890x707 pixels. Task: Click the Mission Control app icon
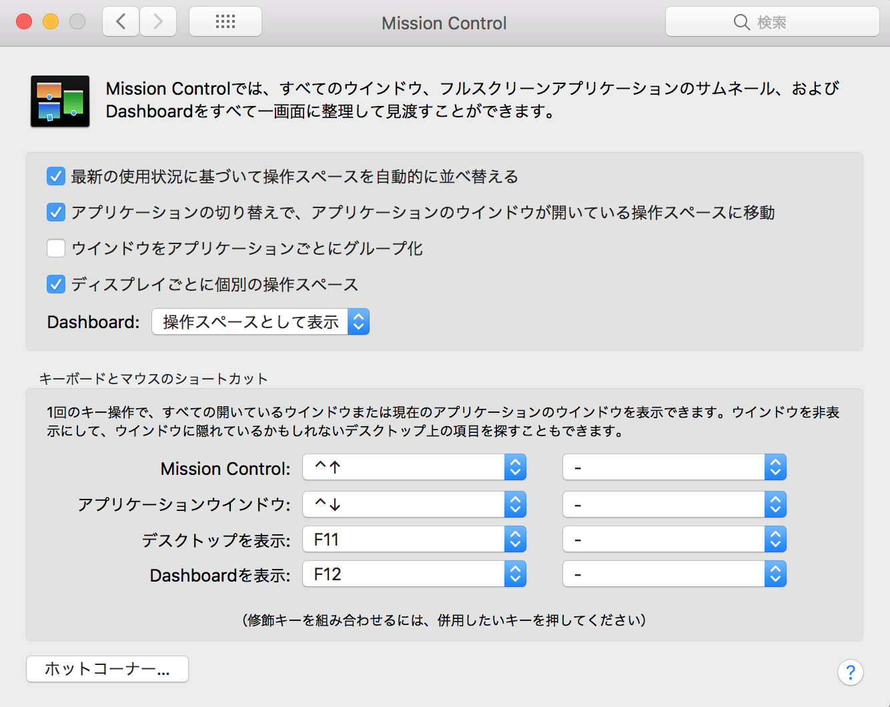point(60,101)
